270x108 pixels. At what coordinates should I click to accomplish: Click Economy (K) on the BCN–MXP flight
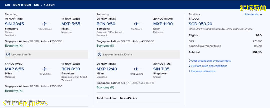[x=105, y=46]
